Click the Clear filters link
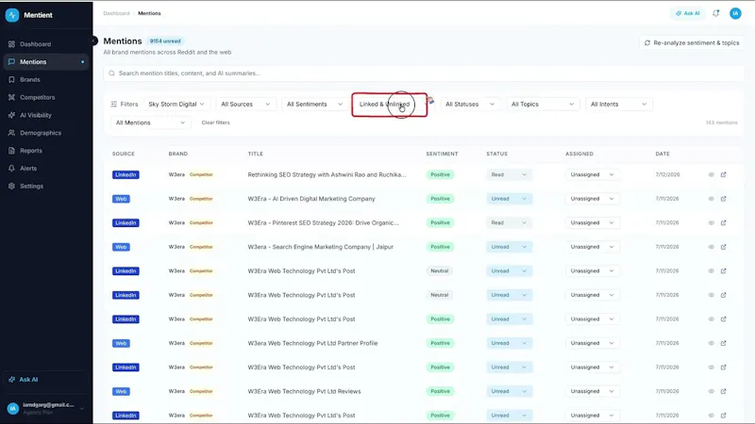This screenshot has width=755, height=424. click(216, 122)
